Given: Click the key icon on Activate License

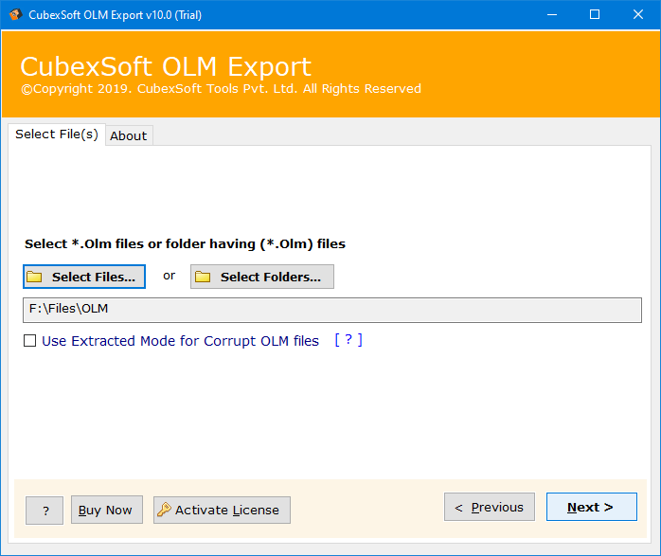Looking at the screenshot, I should (164, 510).
